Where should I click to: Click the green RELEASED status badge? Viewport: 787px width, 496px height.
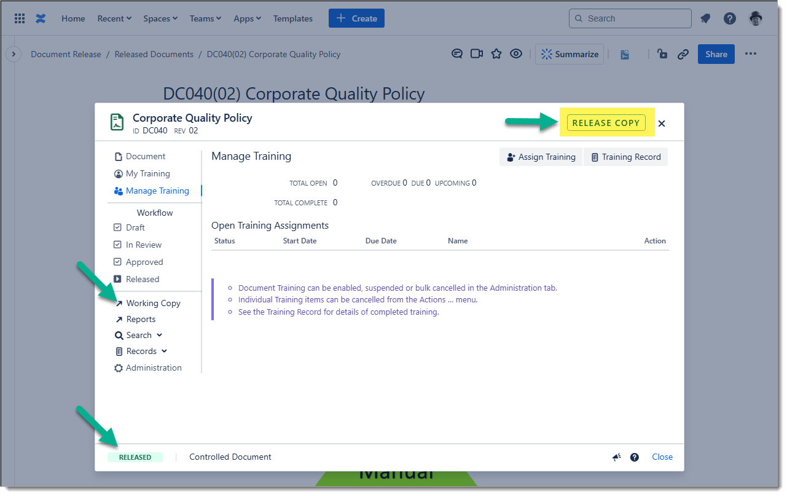(135, 457)
